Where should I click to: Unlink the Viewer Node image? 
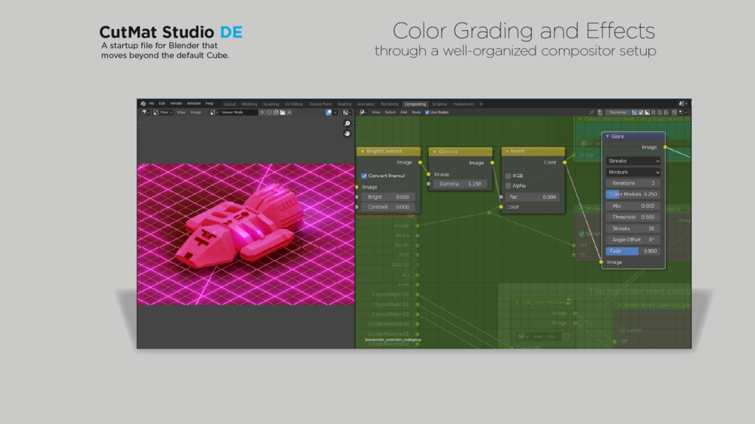289,113
